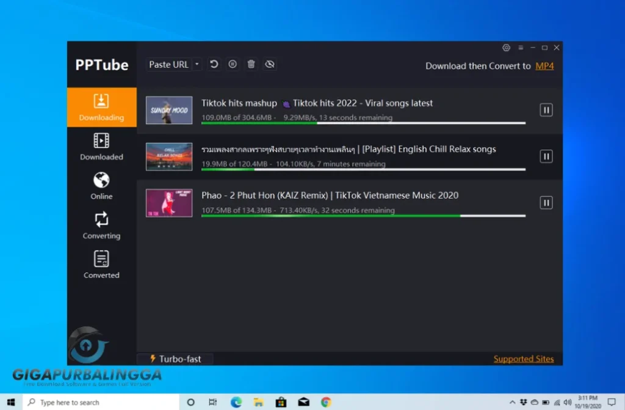Open the hamburger menu in title bar
Screen dimensions: 625x410
pyautogui.click(x=521, y=48)
